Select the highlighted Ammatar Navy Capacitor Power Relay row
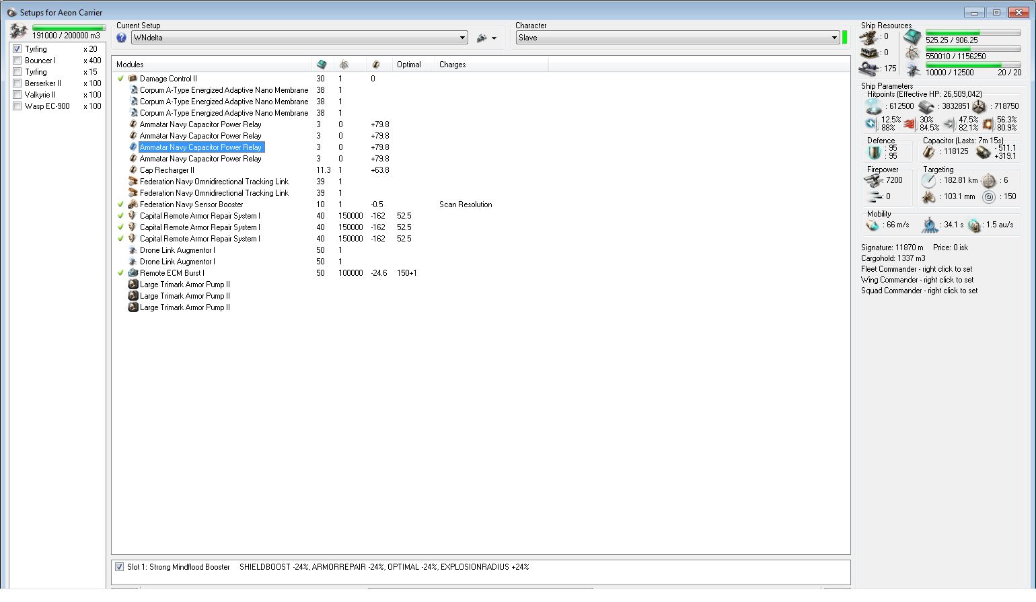Image resolution: width=1036 pixels, height=602 pixels. tap(201, 147)
